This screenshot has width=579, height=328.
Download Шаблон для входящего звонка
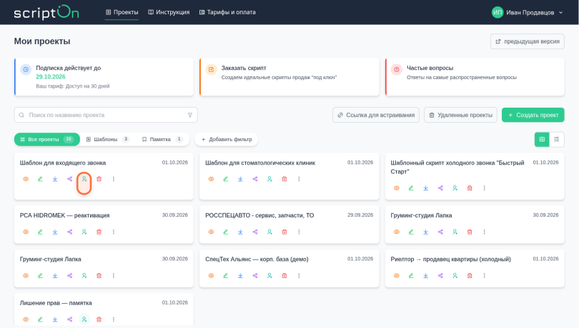point(55,179)
